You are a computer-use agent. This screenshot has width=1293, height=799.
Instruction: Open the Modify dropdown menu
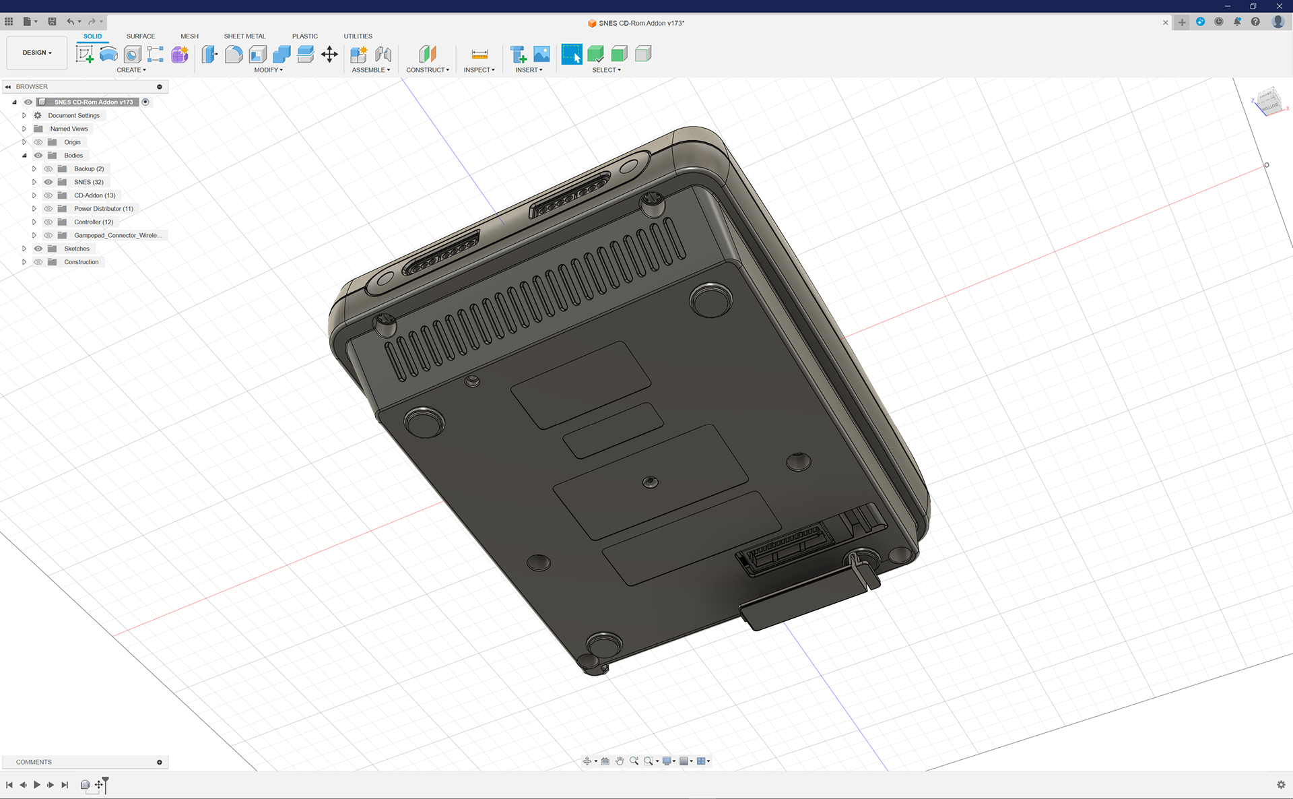[x=269, y=70]
